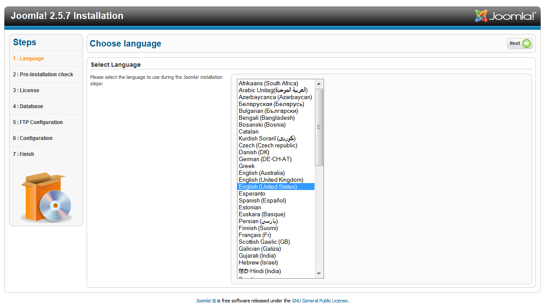Go to step 1: Language
545x308 pixels.
28,59
